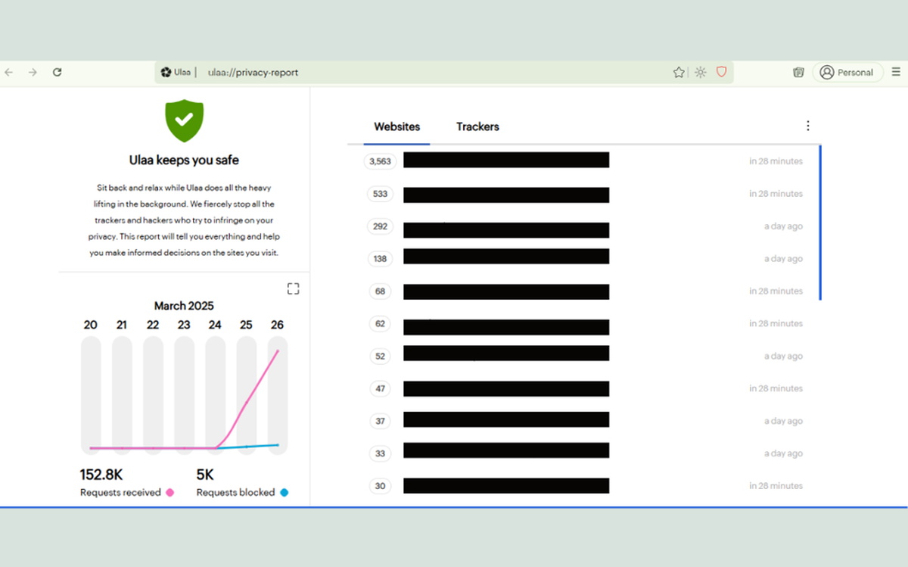Select the website row with 292 count
The width and height of the screenshot is (908, 567).
[583, 226]
